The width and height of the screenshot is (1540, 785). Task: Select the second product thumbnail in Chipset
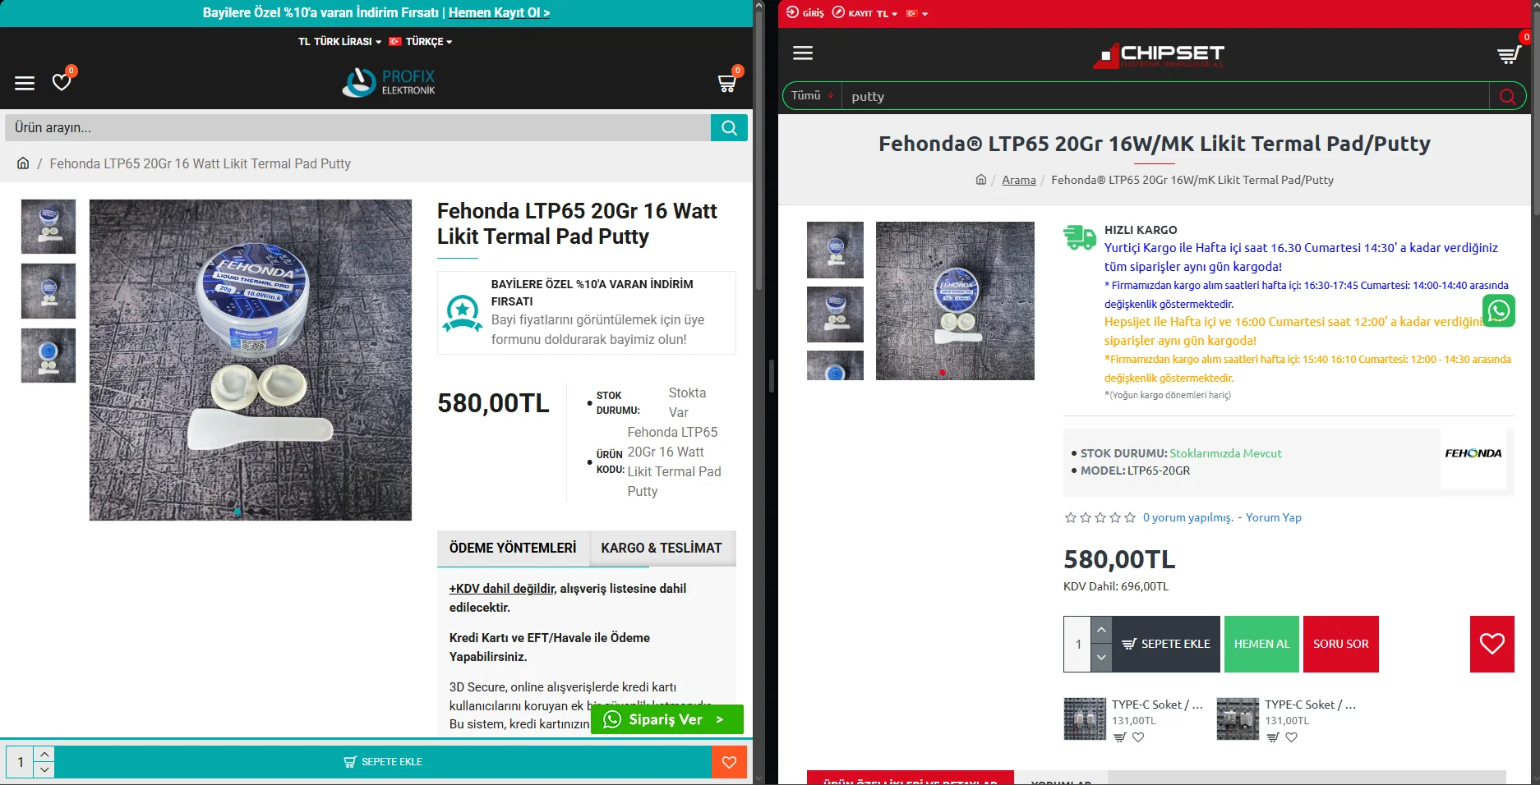coord(835,314)
